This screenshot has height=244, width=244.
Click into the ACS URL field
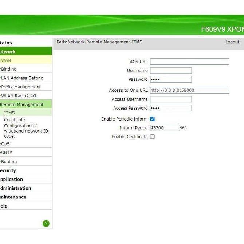tap(189, 62)
